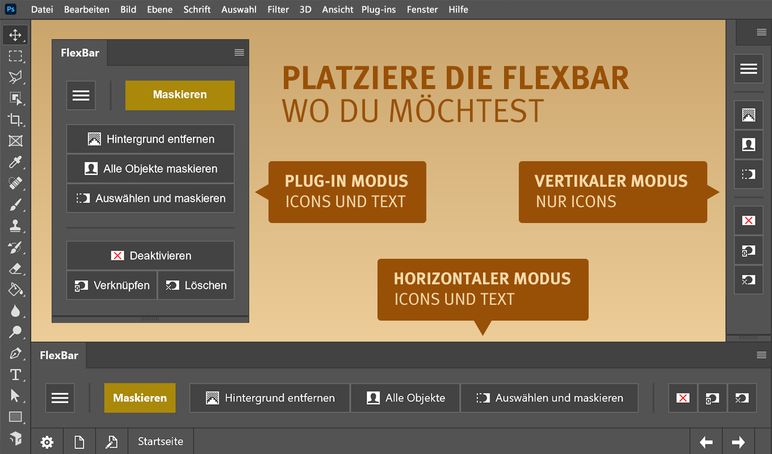The height and width of the screenshot is (454, 772).
Task: Open the settings gear in bottom bar
Action: (47, 442)
